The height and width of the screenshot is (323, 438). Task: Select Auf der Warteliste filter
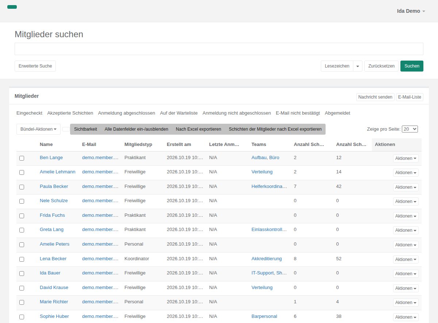pyautogui.click(x=179, y=113)
